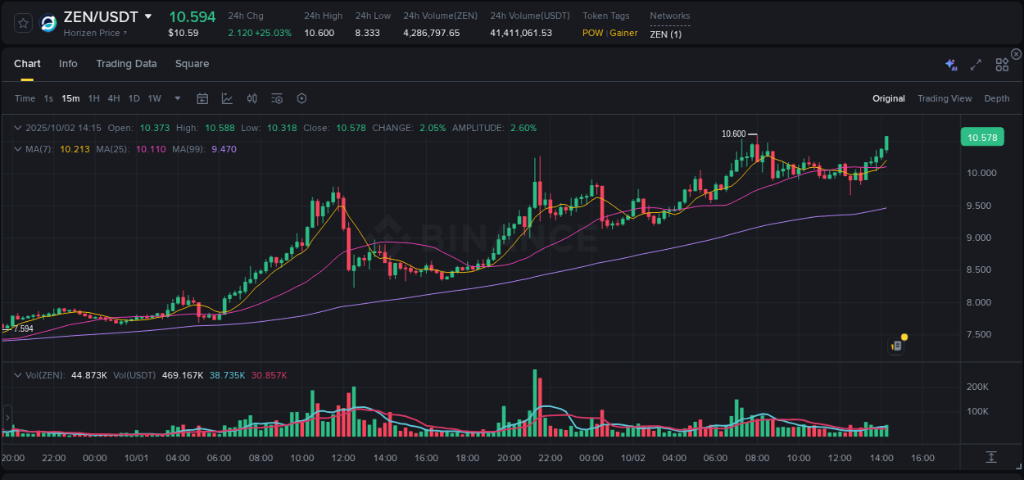The width and height of the screenshot is (1024, 480).
Task: Open the calendar date-range picker icon
Action: coord(202,97)
